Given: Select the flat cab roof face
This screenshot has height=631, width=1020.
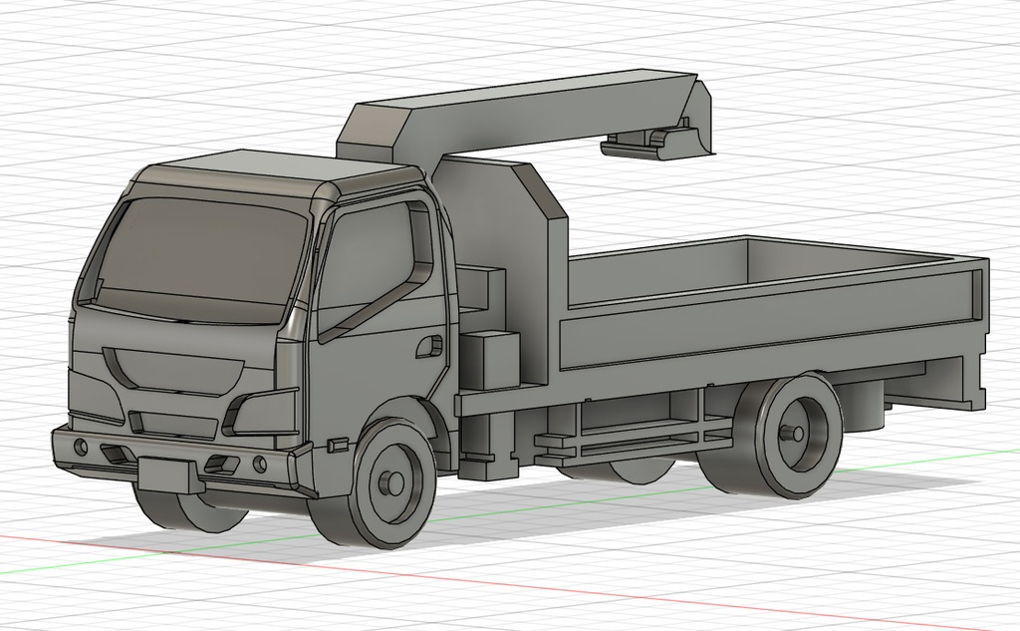Looking at the screenshot, I should pyautogui.click(x=280, y=166).
